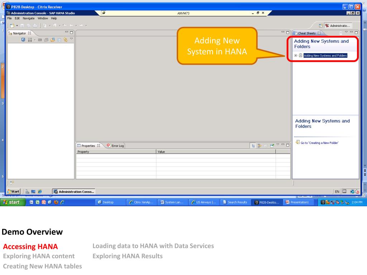Select the Administration perspective button
367x275 pixels.
point(338,26)
